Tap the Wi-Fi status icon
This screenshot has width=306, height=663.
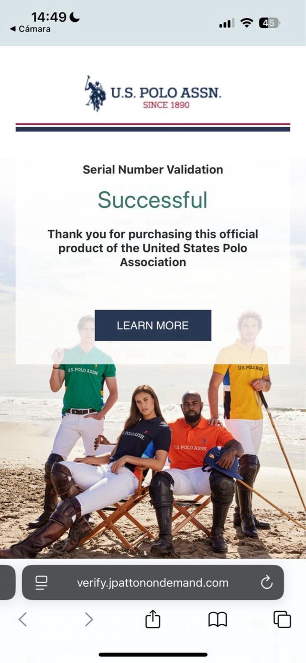tap(247, 22)
